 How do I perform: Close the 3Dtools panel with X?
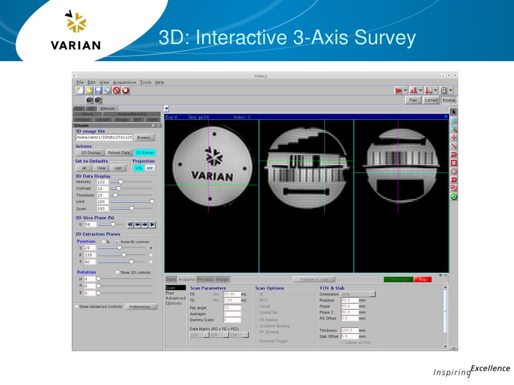pyautogui.click(x=158, y=125)
